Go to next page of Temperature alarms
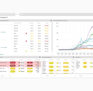Screen dimensions: 93x91 click(55, 76)
